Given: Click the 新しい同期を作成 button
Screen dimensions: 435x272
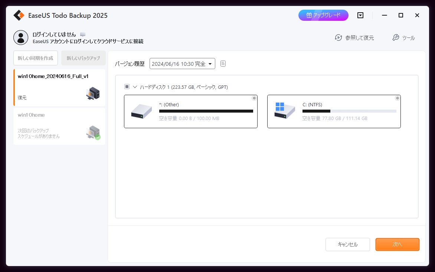Looking at the screenshot, I should coord(36,58).
